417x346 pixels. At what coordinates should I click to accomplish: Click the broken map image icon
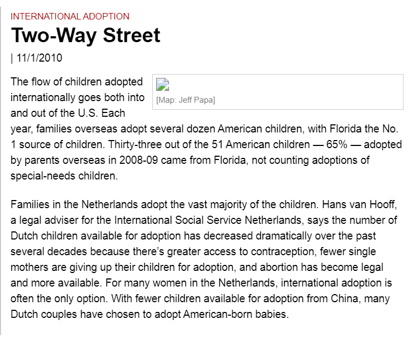pos(163,84)
